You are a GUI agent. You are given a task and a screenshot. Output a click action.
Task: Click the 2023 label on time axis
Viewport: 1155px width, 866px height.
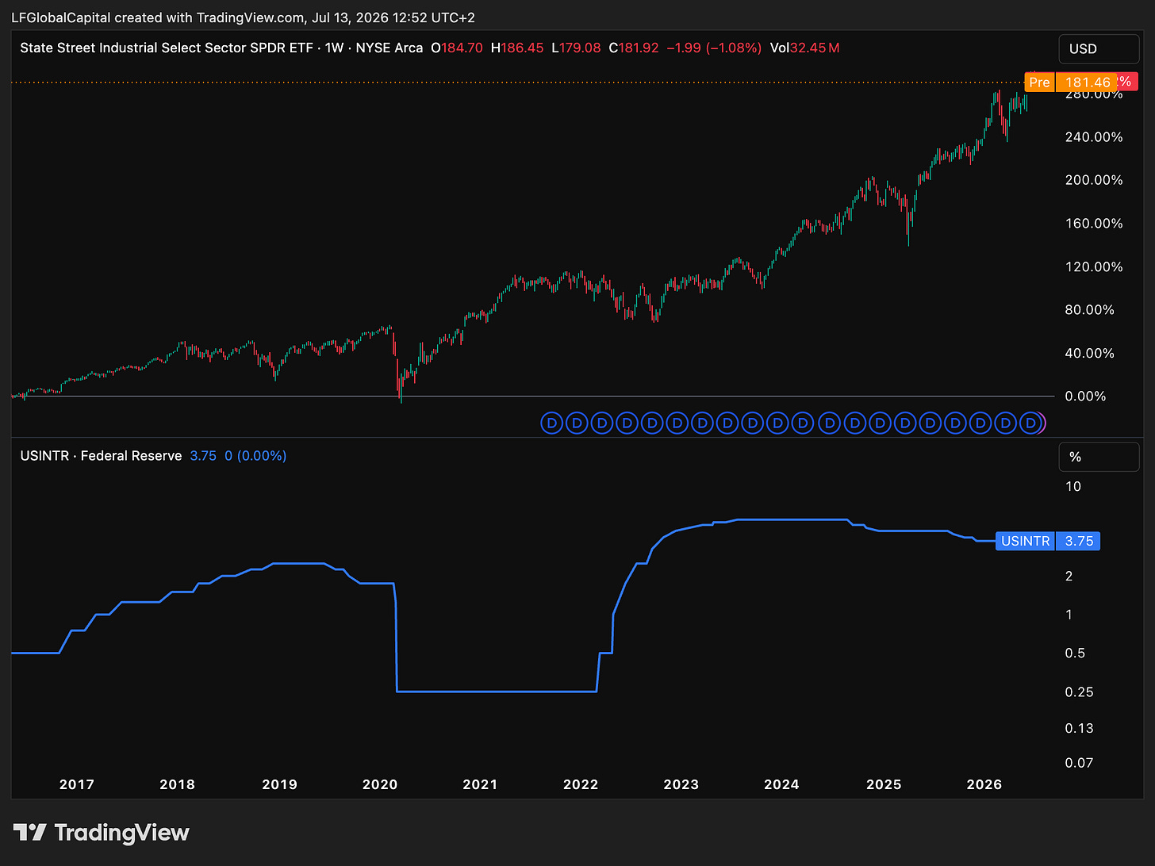pyautogui.click(x=681, y=784)
